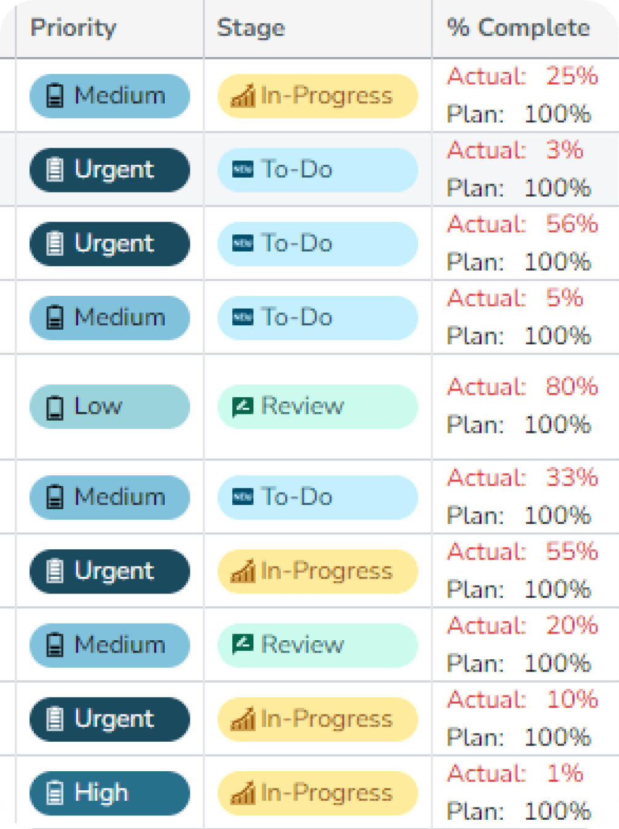This screenshot has width=619, height=829.
Task: Click battery icon on Medium badge beside 5% actual
Action: click(x=55, y=318)
